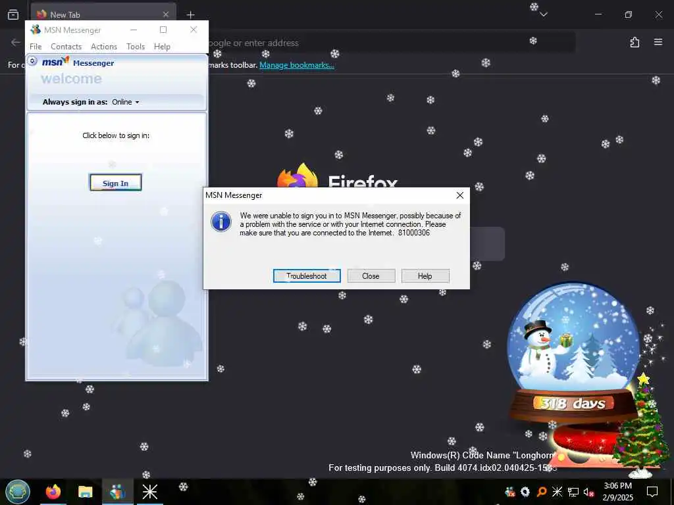The image size is (674, 505).
Task: Open the Firefox hamburger menu
Action: (x=658, y=42)
